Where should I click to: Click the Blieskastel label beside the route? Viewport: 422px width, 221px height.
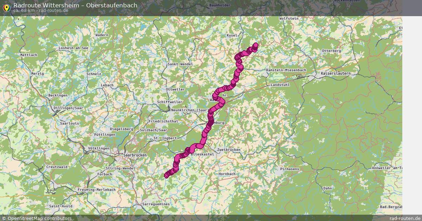click(202, 154)
